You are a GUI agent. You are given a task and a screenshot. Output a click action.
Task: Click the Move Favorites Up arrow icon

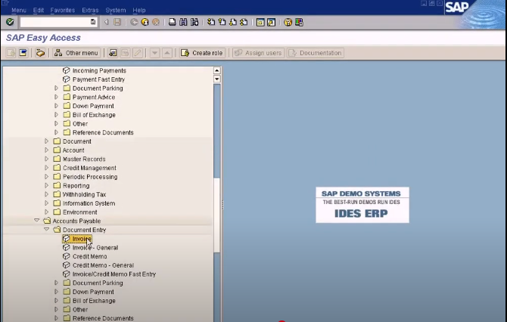(x=167, y=53)
